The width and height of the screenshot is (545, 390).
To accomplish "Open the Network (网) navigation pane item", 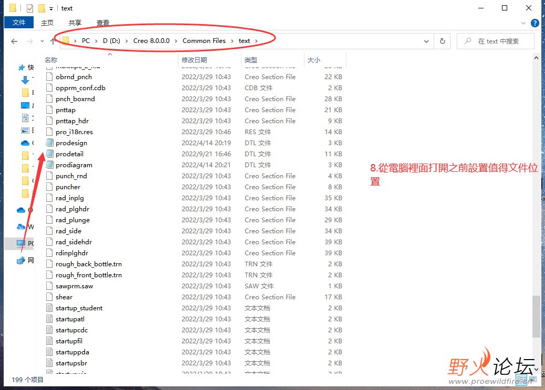I will coord(25,260).
